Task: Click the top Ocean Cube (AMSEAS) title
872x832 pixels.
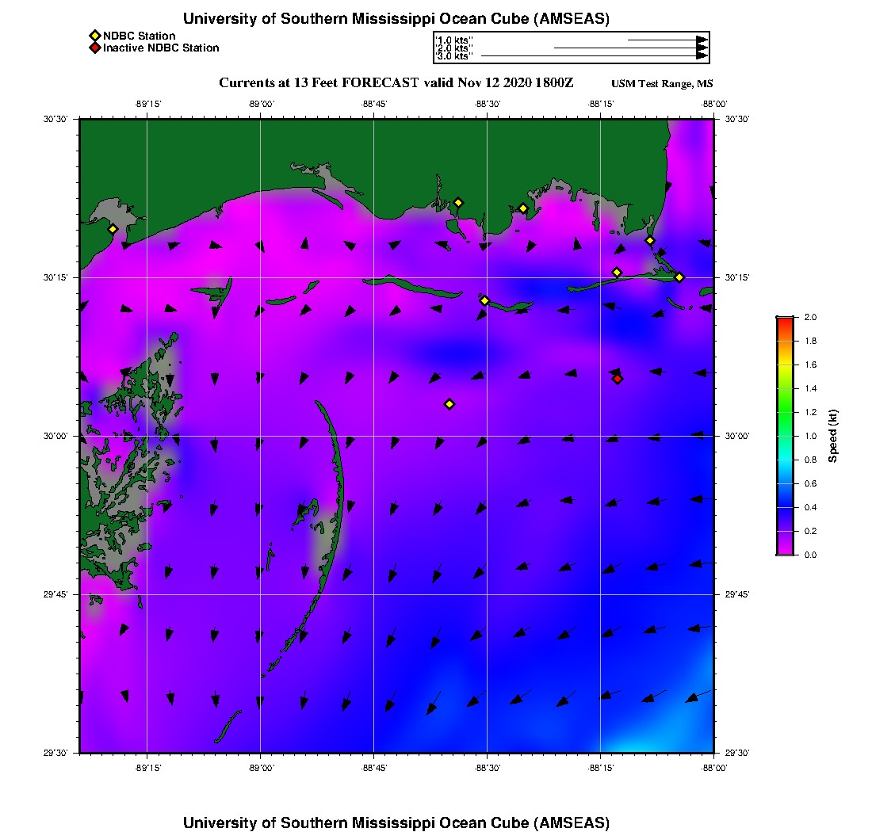Action: click(x=396, y=19)
